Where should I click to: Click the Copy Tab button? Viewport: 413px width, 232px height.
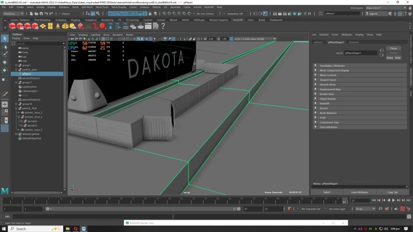point(392,192)
